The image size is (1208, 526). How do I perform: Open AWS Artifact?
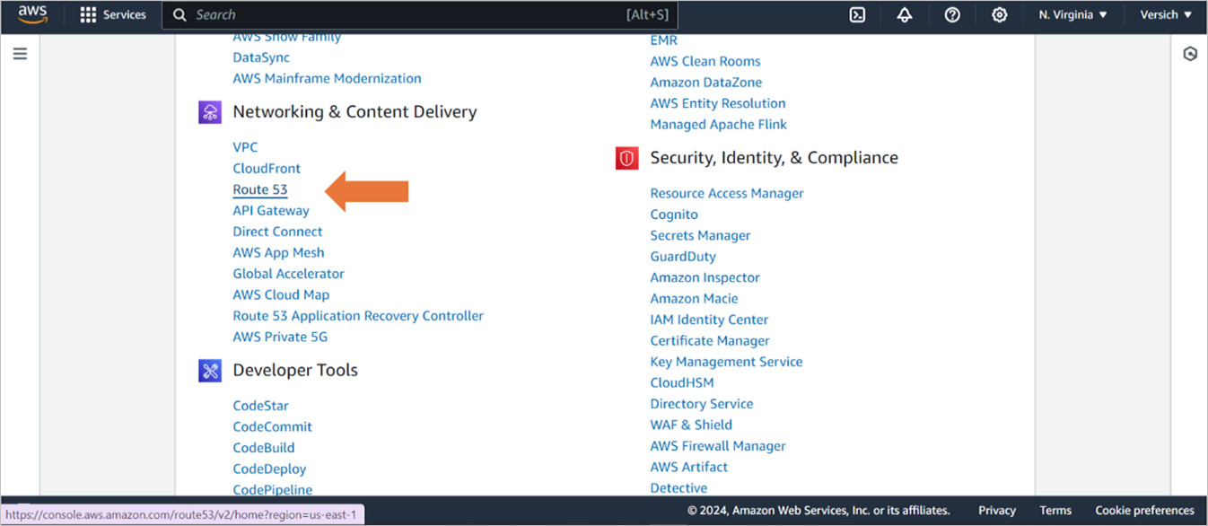pyautogui.click(x=689, y=468)
